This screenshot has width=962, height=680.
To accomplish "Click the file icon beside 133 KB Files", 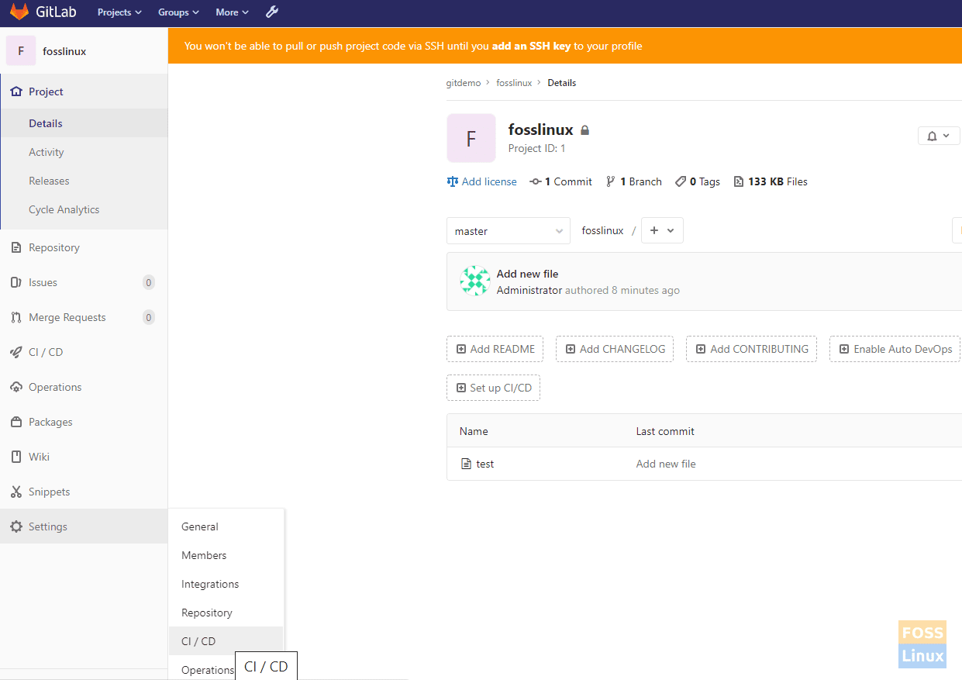I will tap(739, 181).
